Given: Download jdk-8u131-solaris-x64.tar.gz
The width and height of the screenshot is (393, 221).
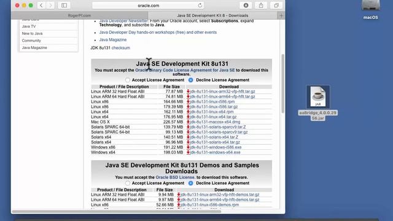Looking at the screenshot, I should tap(215, 142).
